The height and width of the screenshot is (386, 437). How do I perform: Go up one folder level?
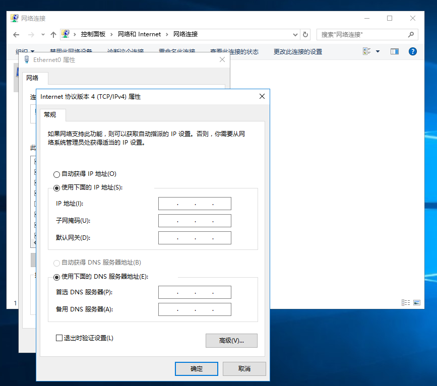coord(53,35)
